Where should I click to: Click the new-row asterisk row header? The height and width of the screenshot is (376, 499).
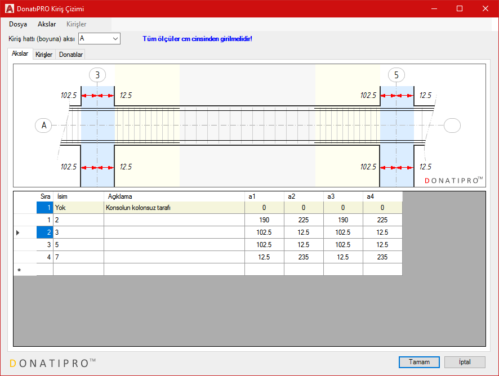[25, 270]
